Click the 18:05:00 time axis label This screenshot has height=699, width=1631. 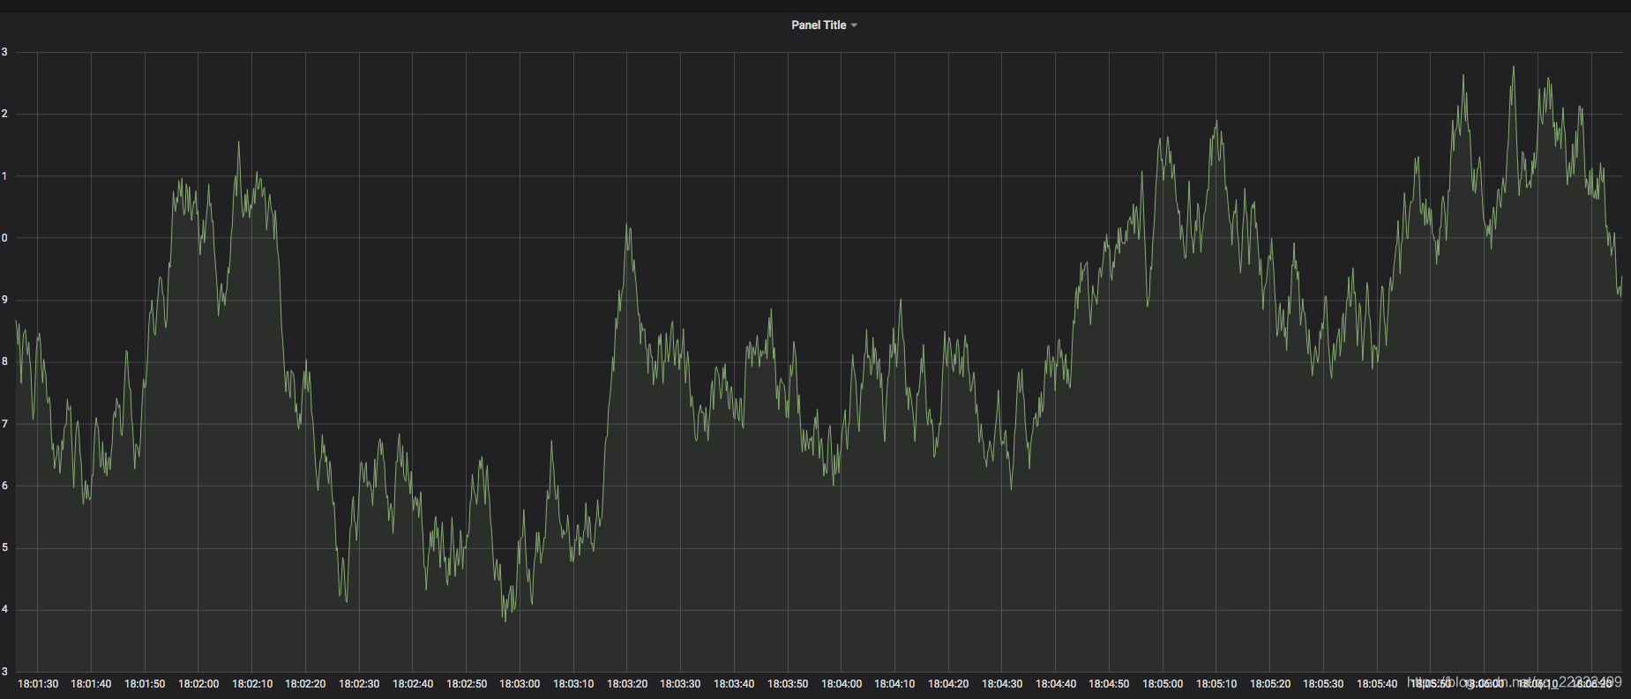pos(1163,684)
